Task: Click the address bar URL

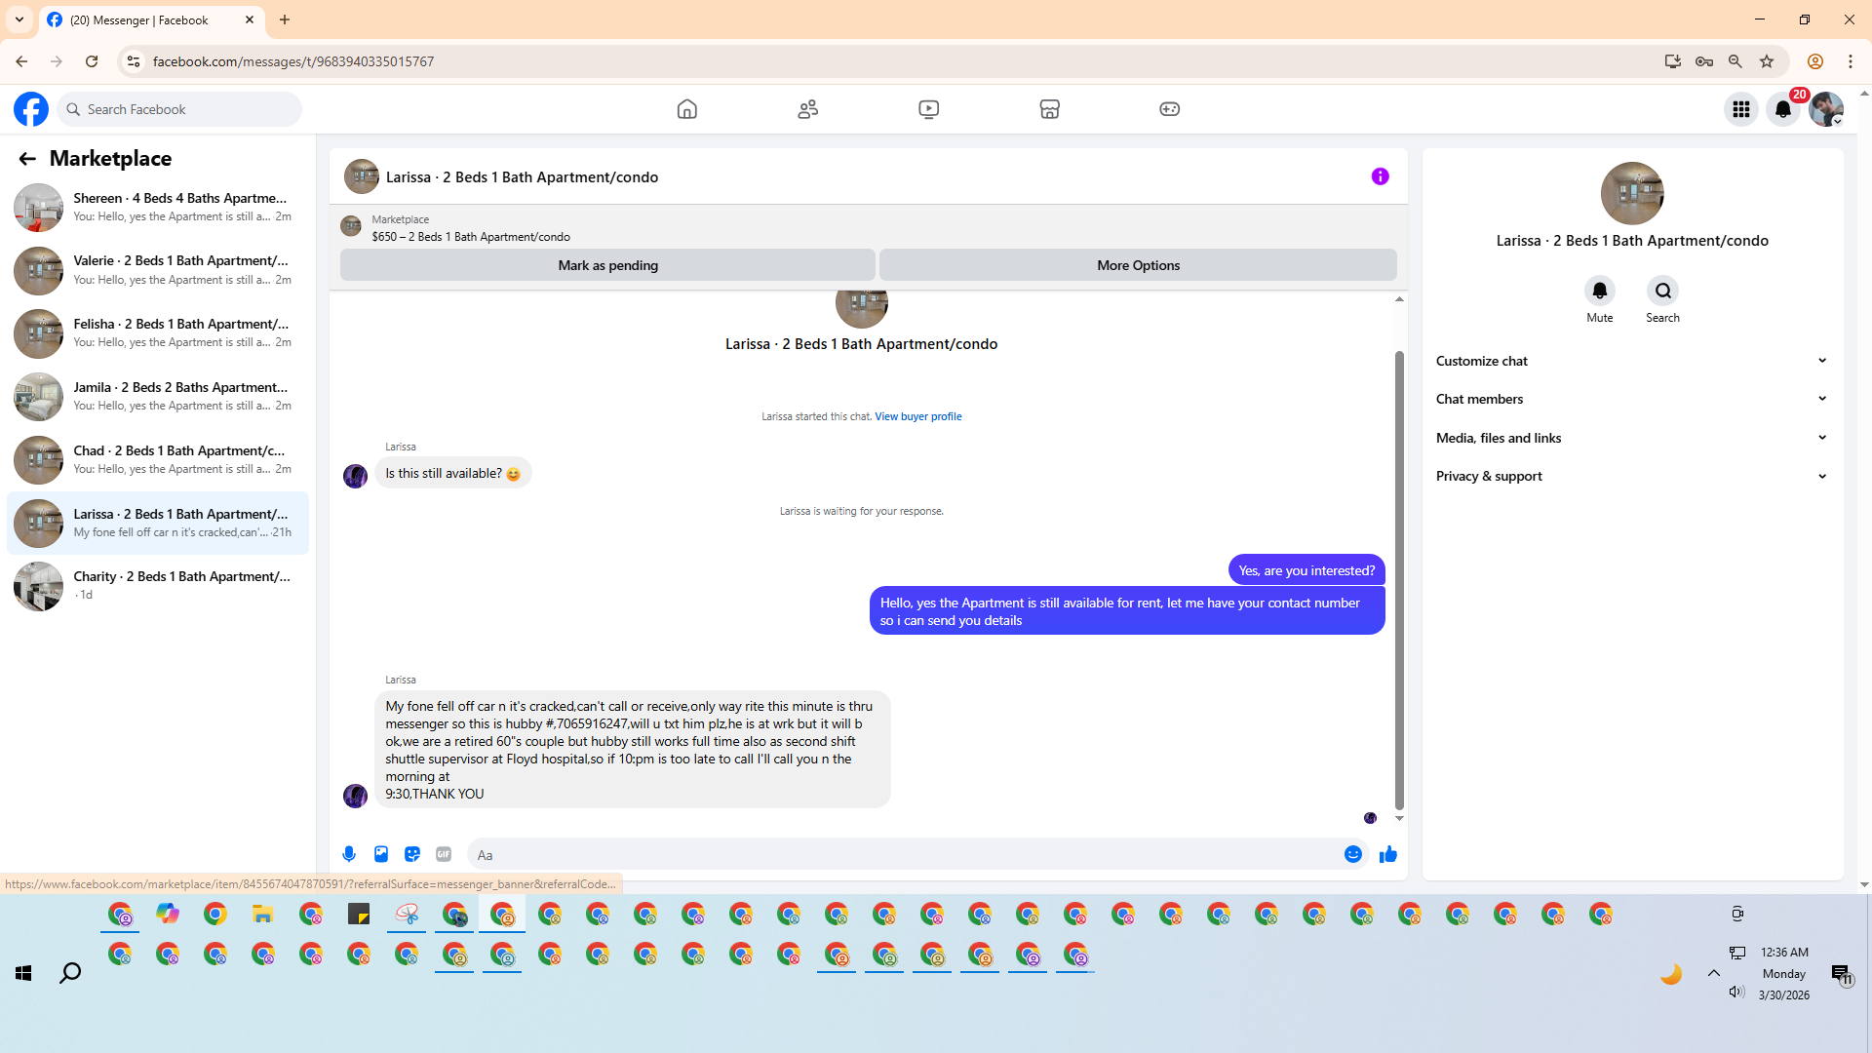Action: [x=293, y=61]
